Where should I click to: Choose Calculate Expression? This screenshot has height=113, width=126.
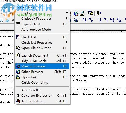(x=42, y=96)
